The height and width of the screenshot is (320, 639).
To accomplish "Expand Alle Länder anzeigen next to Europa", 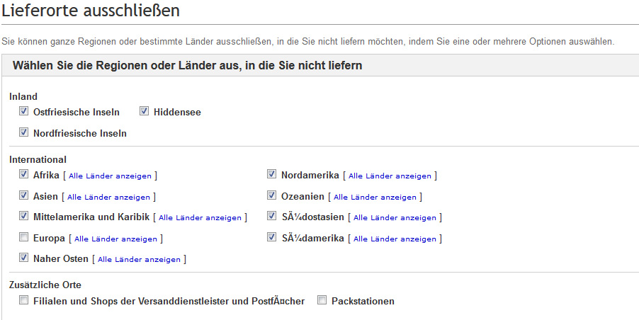I will coord(116,239).
